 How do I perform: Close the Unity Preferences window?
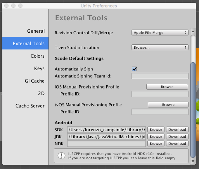click(6, 6)
